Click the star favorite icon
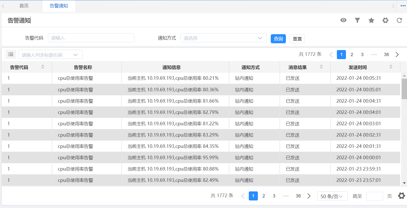This screenshot has height=208, width=407. [x=371, y=20]
